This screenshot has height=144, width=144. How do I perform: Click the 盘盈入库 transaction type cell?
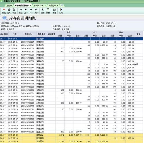[40, 132]
